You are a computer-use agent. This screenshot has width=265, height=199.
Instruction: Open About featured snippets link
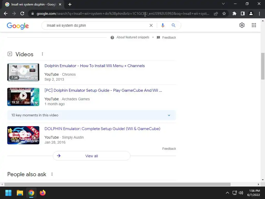pyautogui.click(x=133, y=37)
